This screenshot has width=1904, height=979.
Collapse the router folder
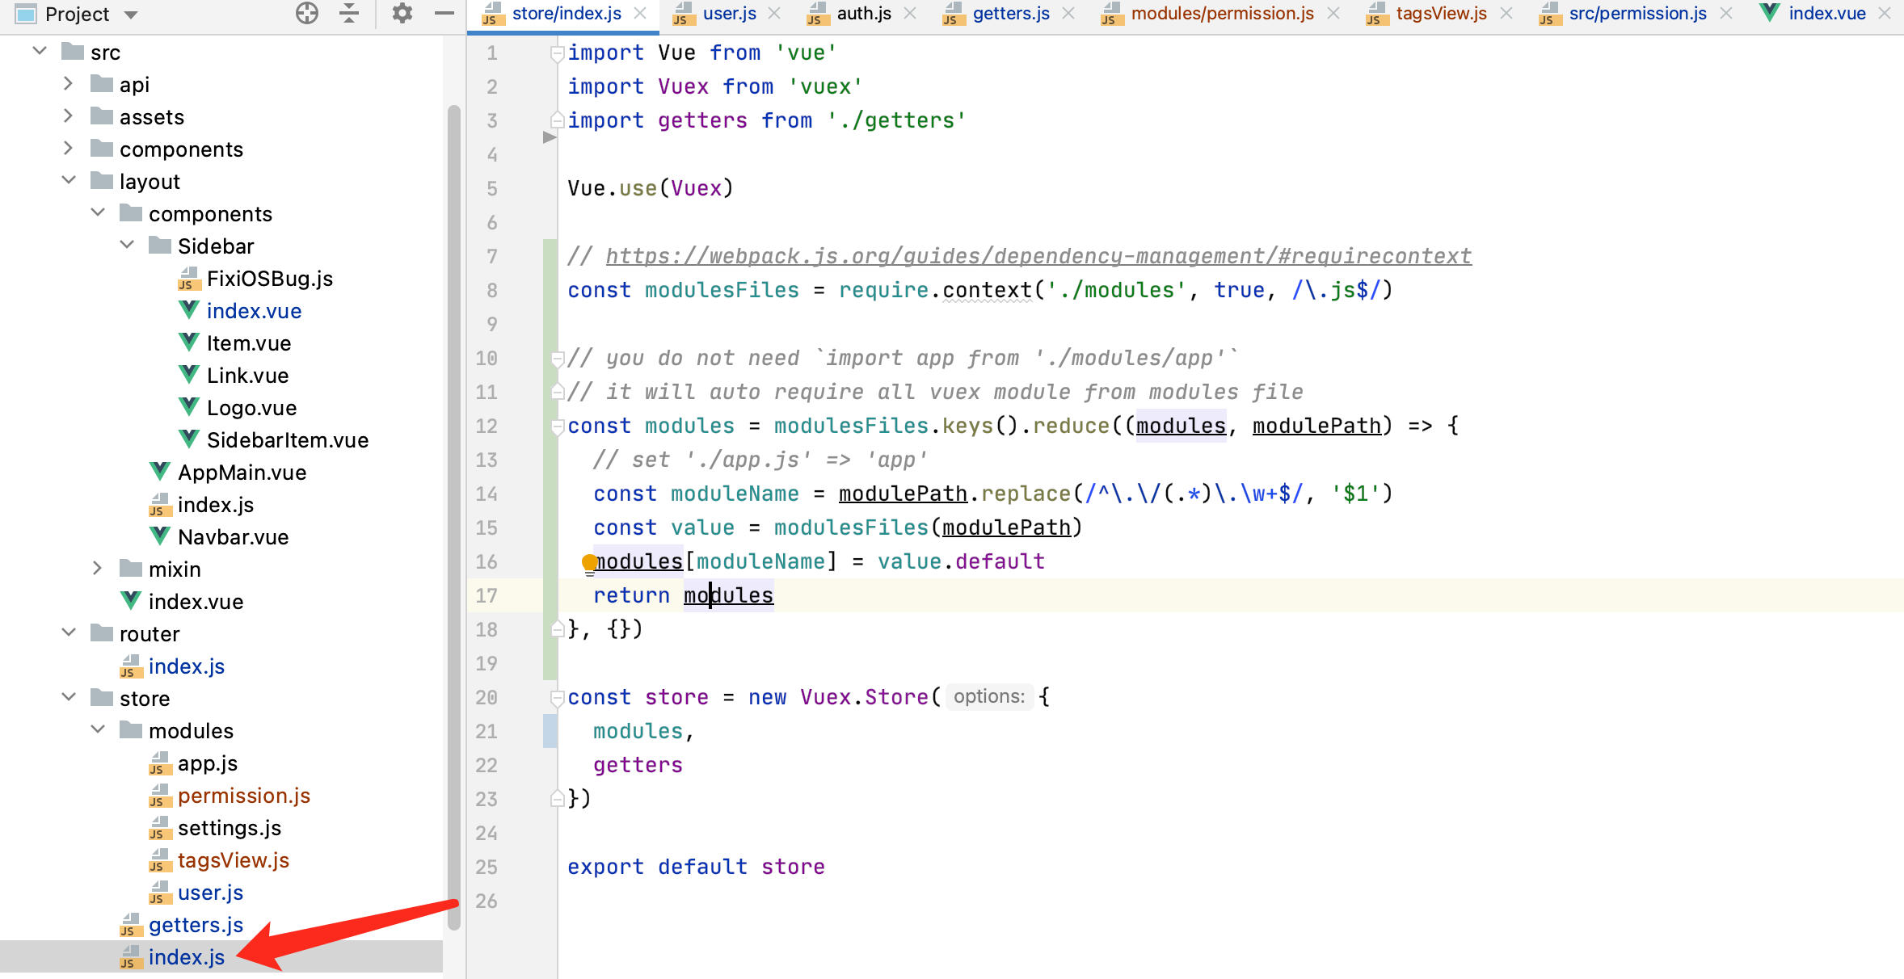point(69,633)
